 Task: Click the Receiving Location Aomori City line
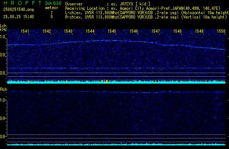tap(143, 8)
